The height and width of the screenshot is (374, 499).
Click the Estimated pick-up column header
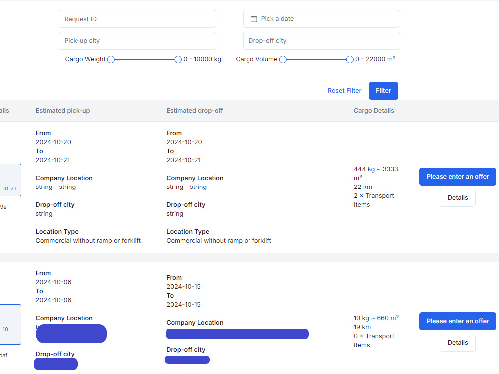63,110
